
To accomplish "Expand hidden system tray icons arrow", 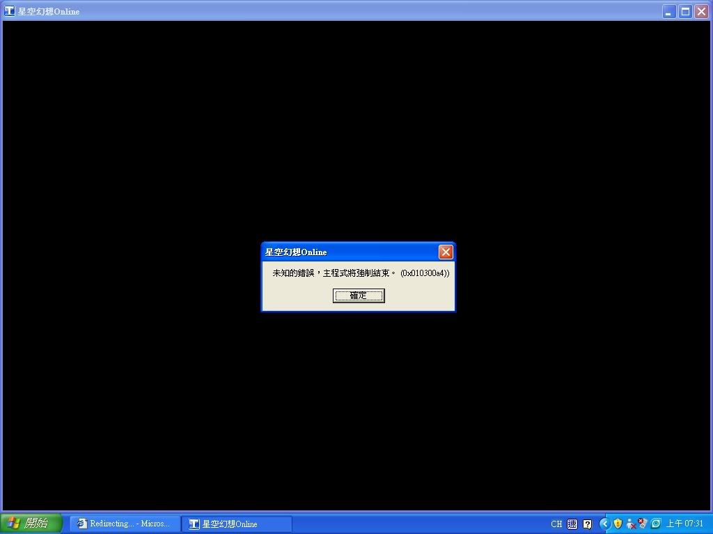I will click(x=604, y=524).
